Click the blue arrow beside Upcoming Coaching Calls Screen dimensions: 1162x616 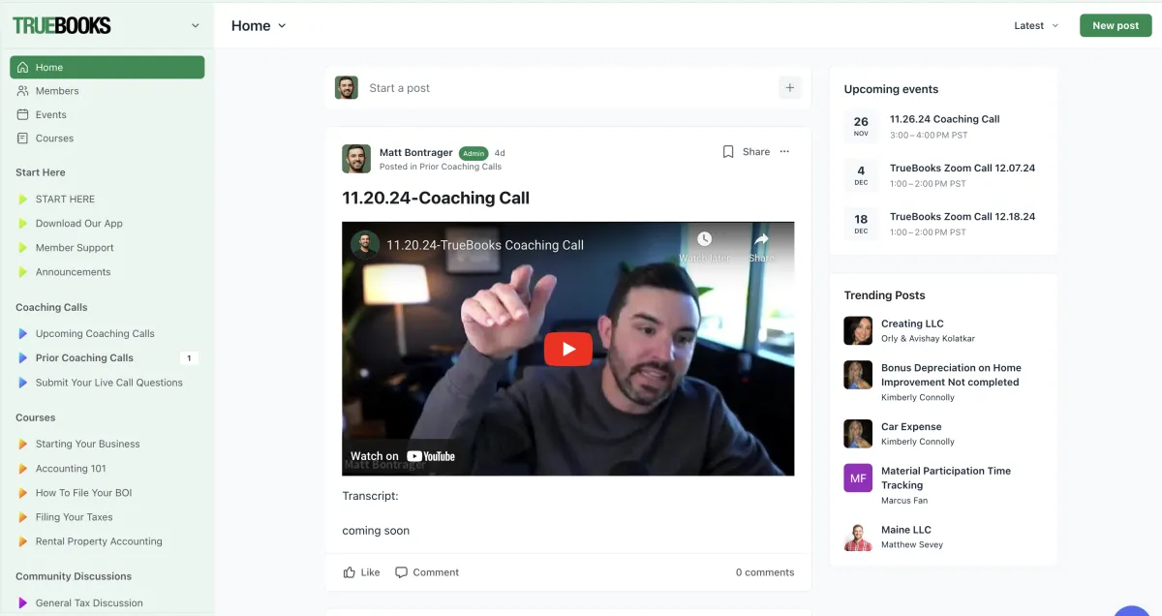[x=23, y=333]
